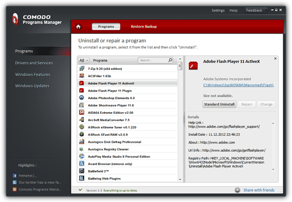Screen dimensions: 292x202
Task: Click the Adobe Shockwave Player 11.6 icon
Action: [x=81, y=105]
